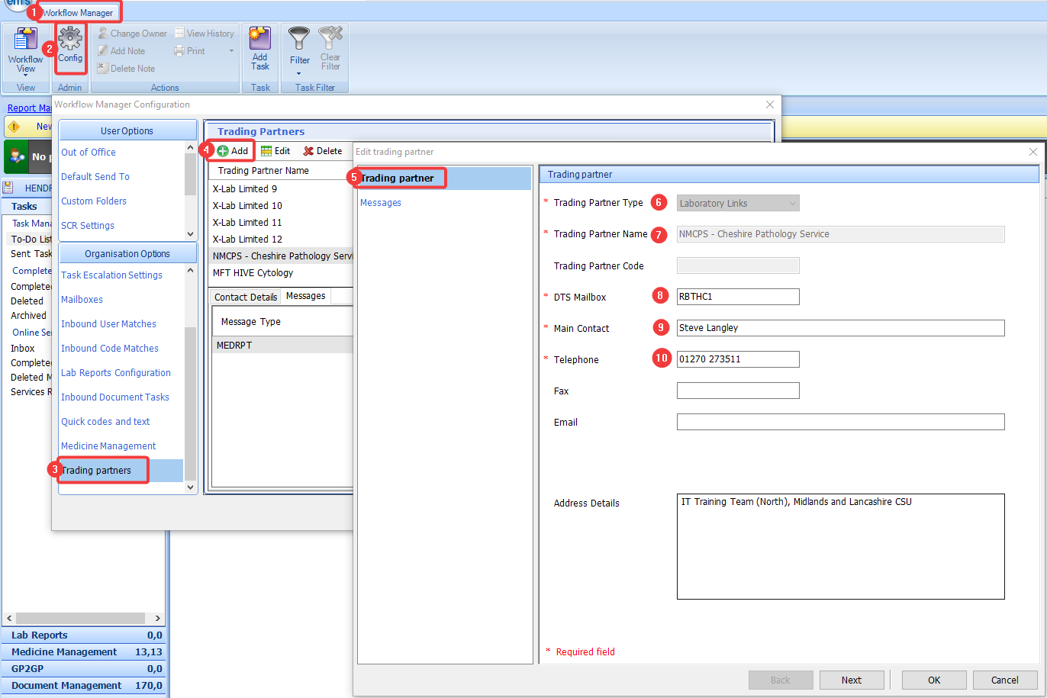Image resolution: width=1047 pixels, height=698 pixels.
Task: Select the Workflow Manager tab
Action: [77, 13]
